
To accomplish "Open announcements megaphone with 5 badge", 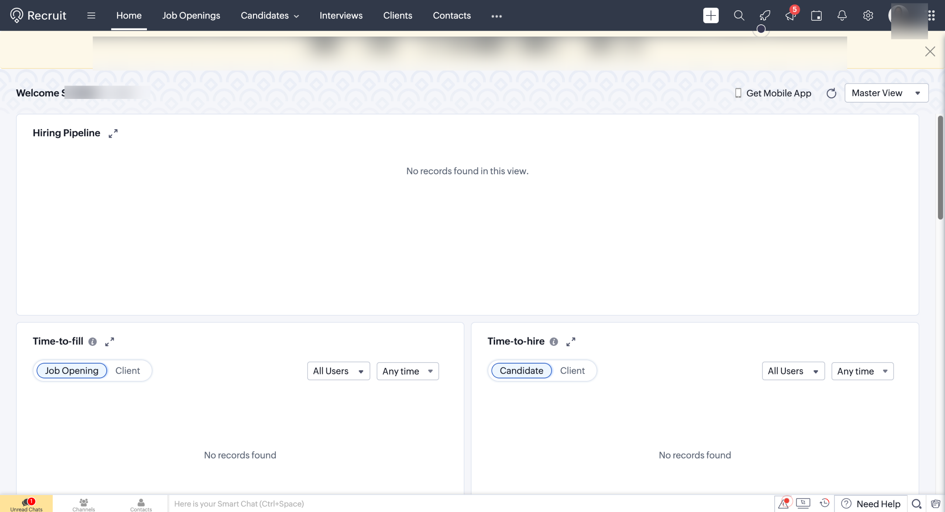I will [x=790, y=16].
